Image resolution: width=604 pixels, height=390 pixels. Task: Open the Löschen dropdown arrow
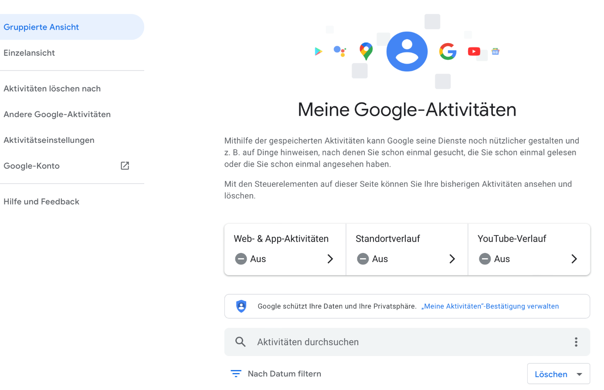click(580, 374)
